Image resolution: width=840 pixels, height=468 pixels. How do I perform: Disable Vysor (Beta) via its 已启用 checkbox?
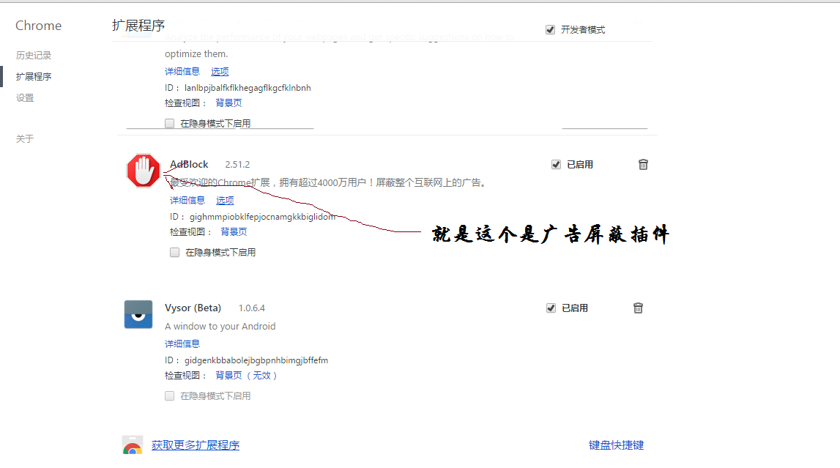(551, 308)
